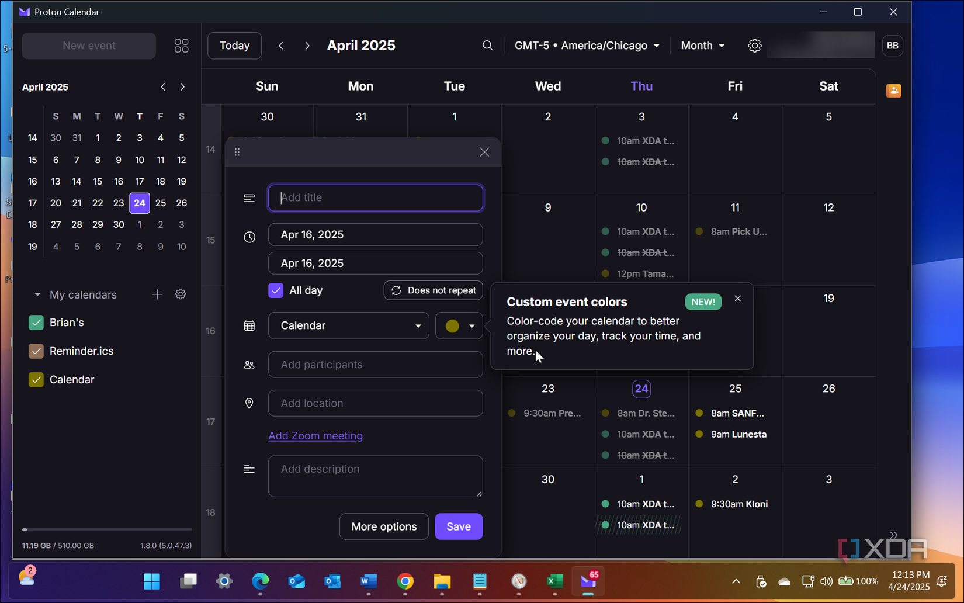This screenshot has height=603, width=964.
Task: Open the time zone GMT-5 dropdown
Action: [x=587, y=46]
